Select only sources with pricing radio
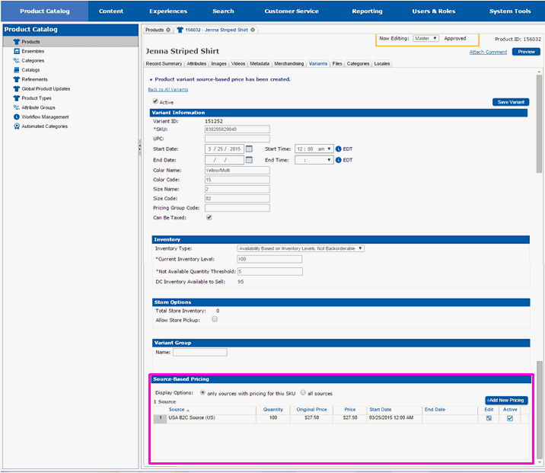Screen dimensions: 545x473 point(202,392)
